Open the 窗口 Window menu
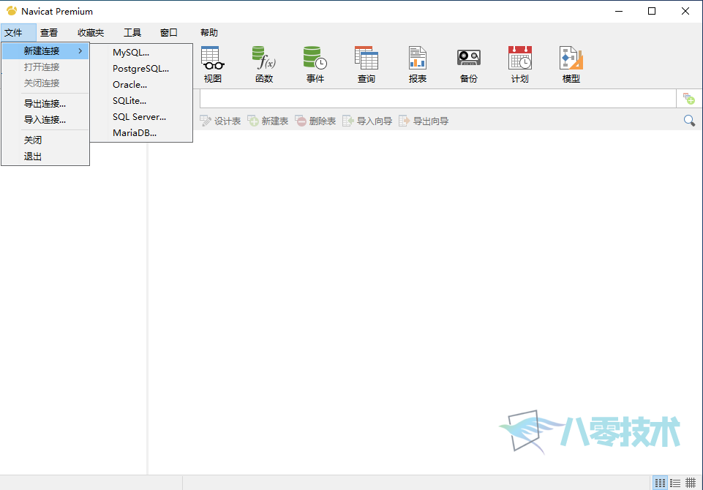Viewport: 703px width, 490px height. (169, 33)
